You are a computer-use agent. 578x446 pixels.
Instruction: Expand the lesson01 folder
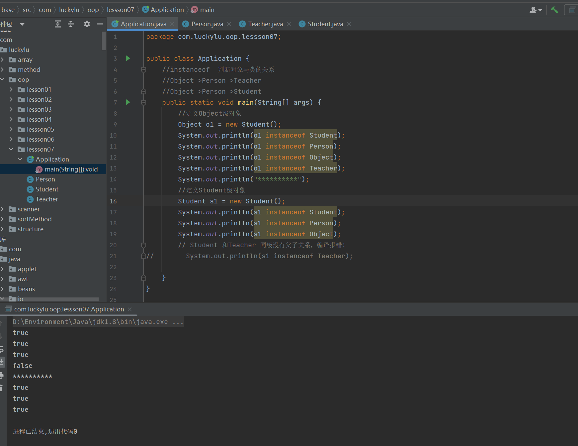tap(11, 90)
